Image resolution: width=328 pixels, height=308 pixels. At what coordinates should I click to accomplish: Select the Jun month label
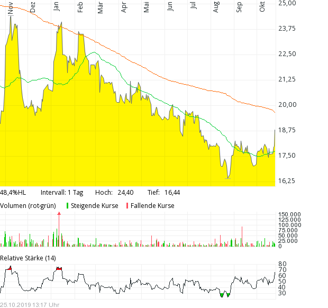[170, 6]
